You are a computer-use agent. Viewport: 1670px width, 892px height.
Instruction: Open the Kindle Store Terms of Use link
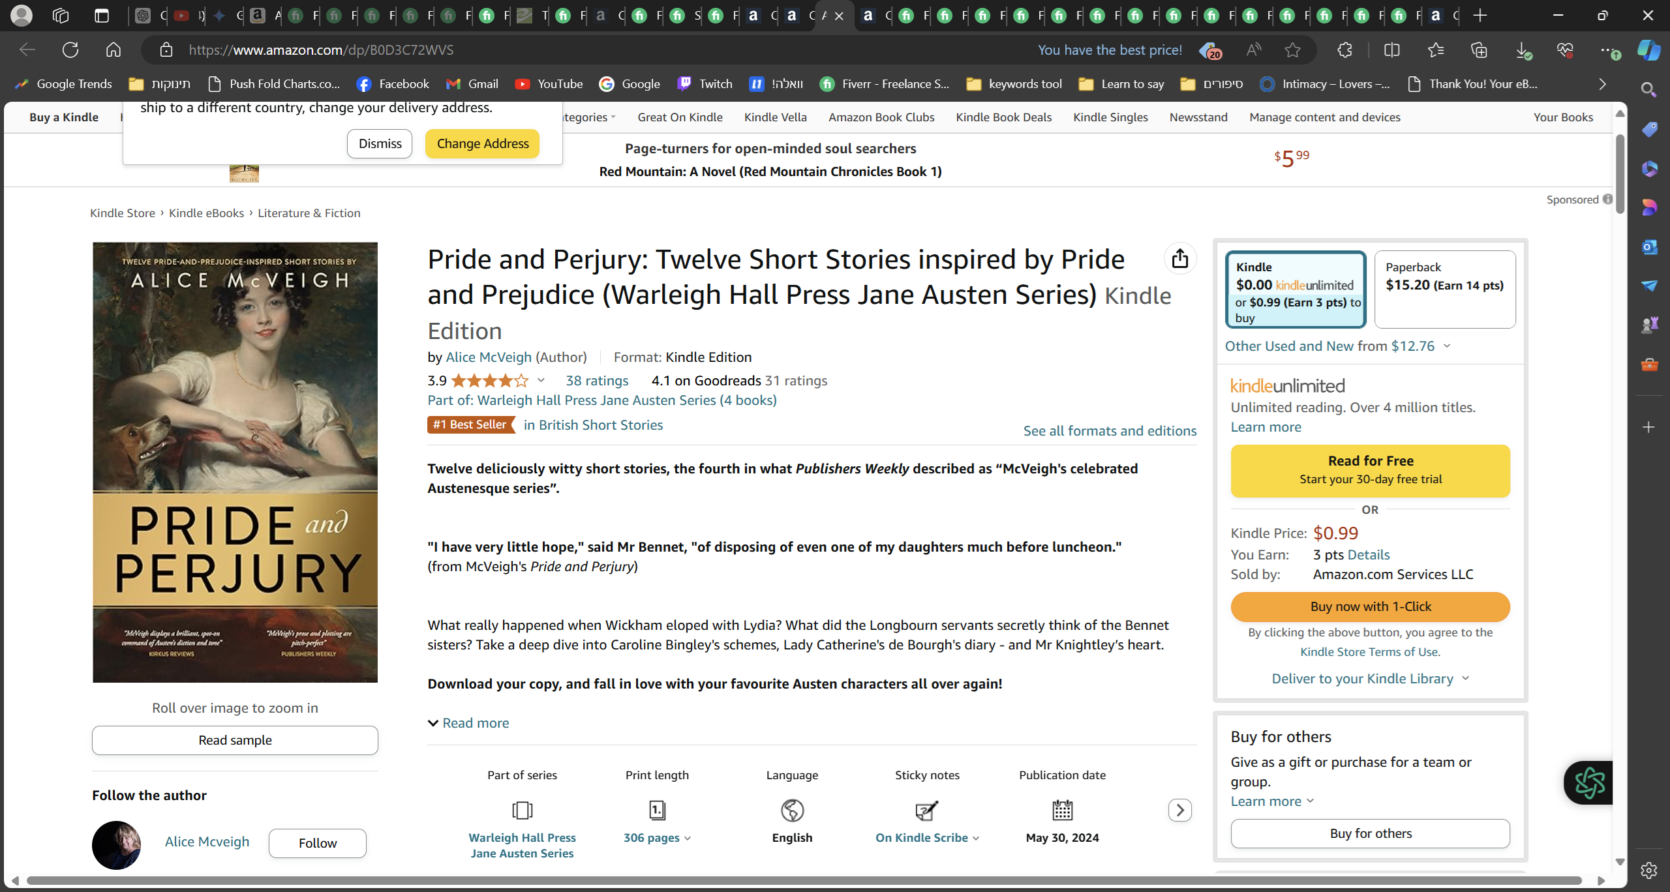click(1370, 652)
